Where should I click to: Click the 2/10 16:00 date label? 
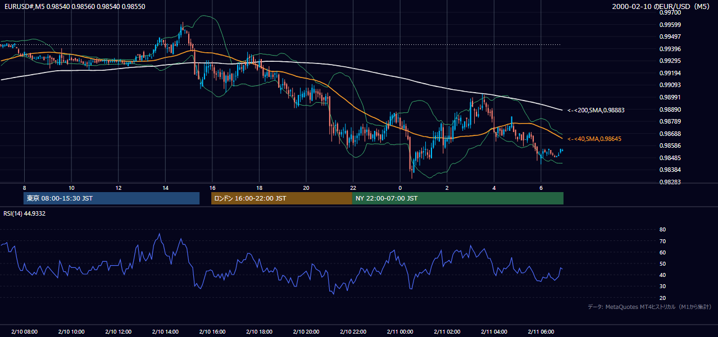click(212, 331)
